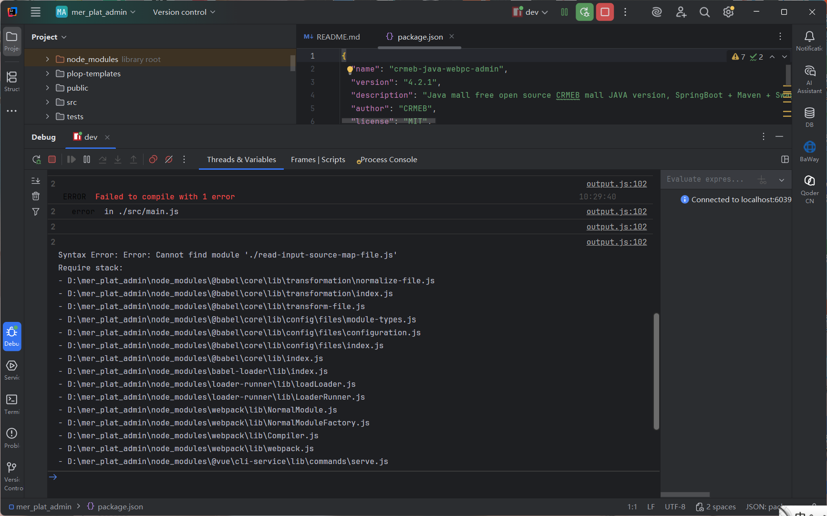Open the Structure tool window

[x=12, y=81]
